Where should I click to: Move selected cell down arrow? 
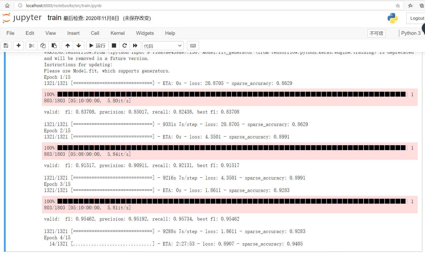[79, 46]
